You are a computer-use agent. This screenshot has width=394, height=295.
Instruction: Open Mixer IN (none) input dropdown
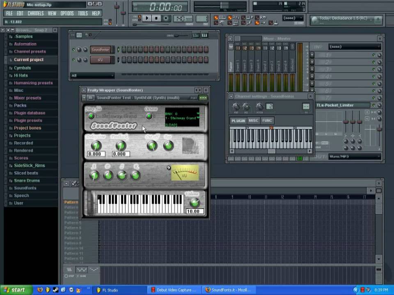point(355,47)
